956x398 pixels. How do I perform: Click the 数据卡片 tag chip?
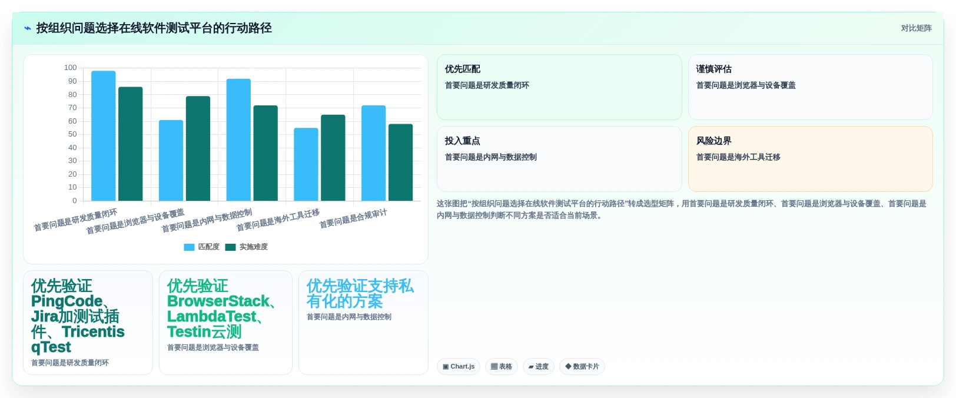click(582, 367)
